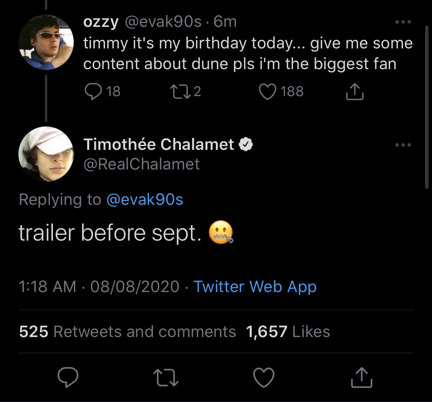Image resolution: width=432 pixels, height=402 pixels.
Task: Reply to the trailer before sept tweet
Action: click(x=68, y=377)
